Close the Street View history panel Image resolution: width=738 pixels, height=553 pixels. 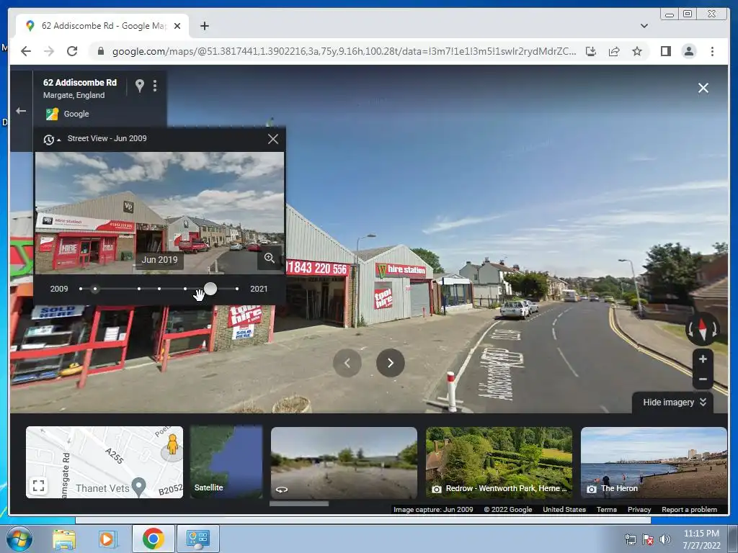click(273, 139)
